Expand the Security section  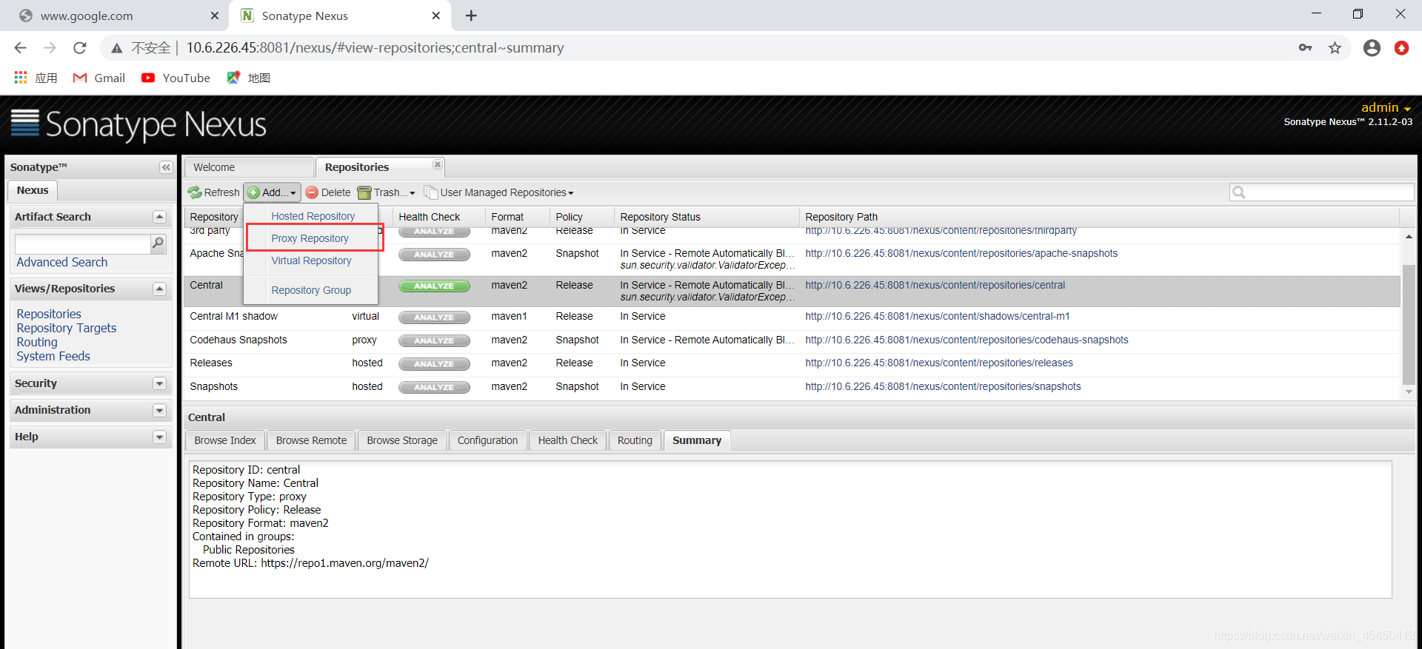[159, 383]
